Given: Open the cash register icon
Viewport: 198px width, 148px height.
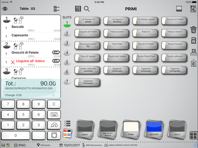Looking at the screenshot, I should (x=193, y=52).
